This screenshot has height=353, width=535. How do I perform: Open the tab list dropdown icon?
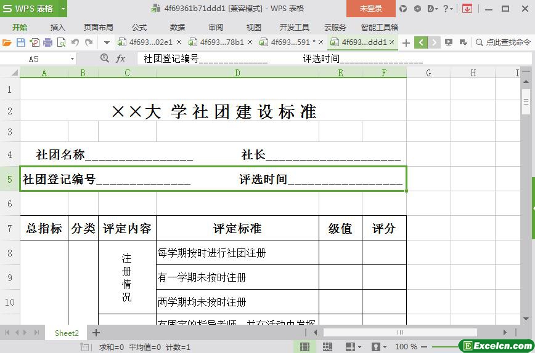[x=463, y=42]
